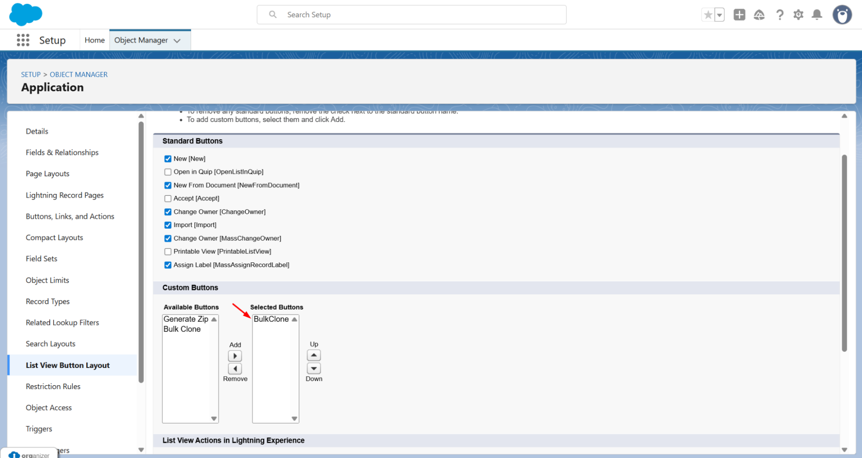Open the Setup gear menu
The image size is (862, 458).
pos(798,15)
